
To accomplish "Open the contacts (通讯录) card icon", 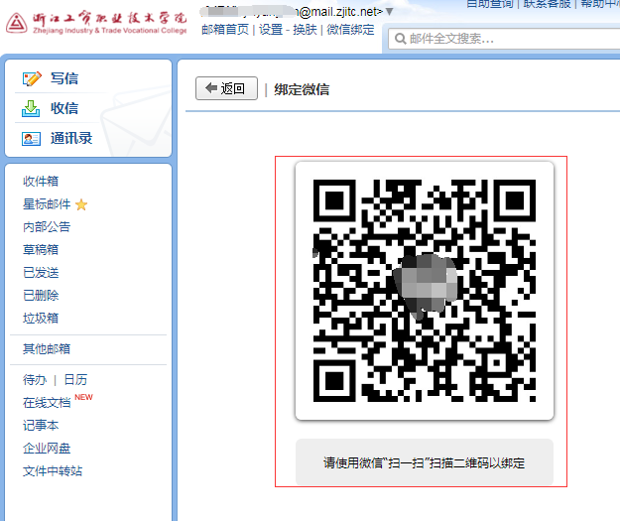I will [32, 138].
